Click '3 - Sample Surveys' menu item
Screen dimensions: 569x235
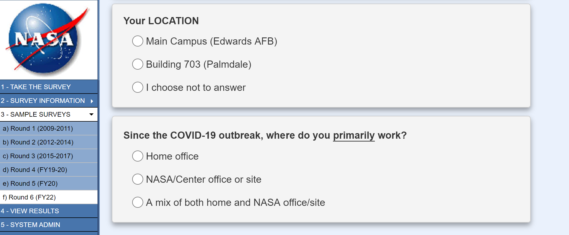(x=36, y=114)
